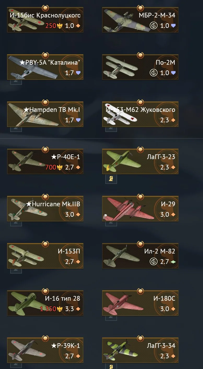Click the green attacker class icon on Ил-2 М-82
The width and height of the screenshot is (203, 369).
click(x=173, y=262)
